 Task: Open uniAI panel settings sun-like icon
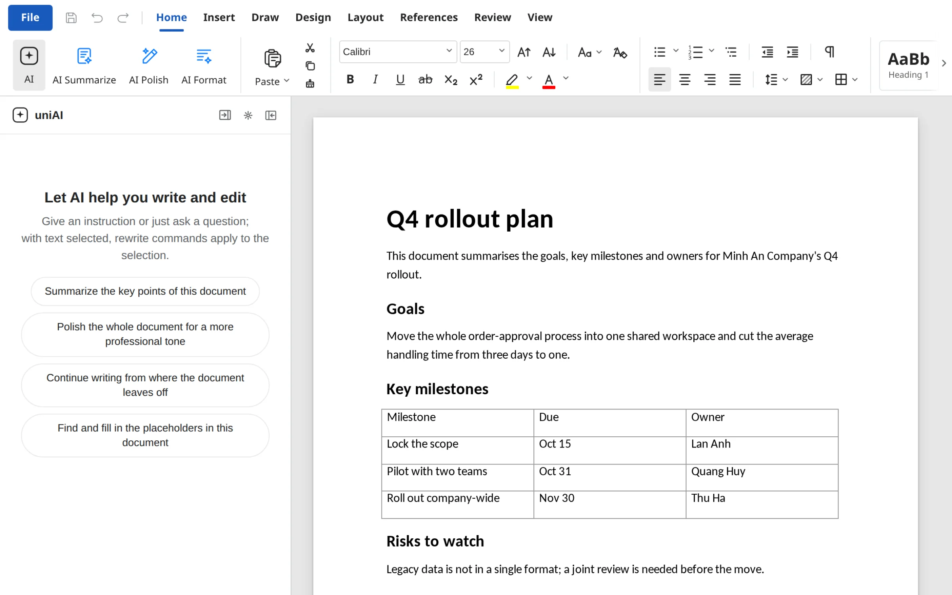(x=248, y=115)
